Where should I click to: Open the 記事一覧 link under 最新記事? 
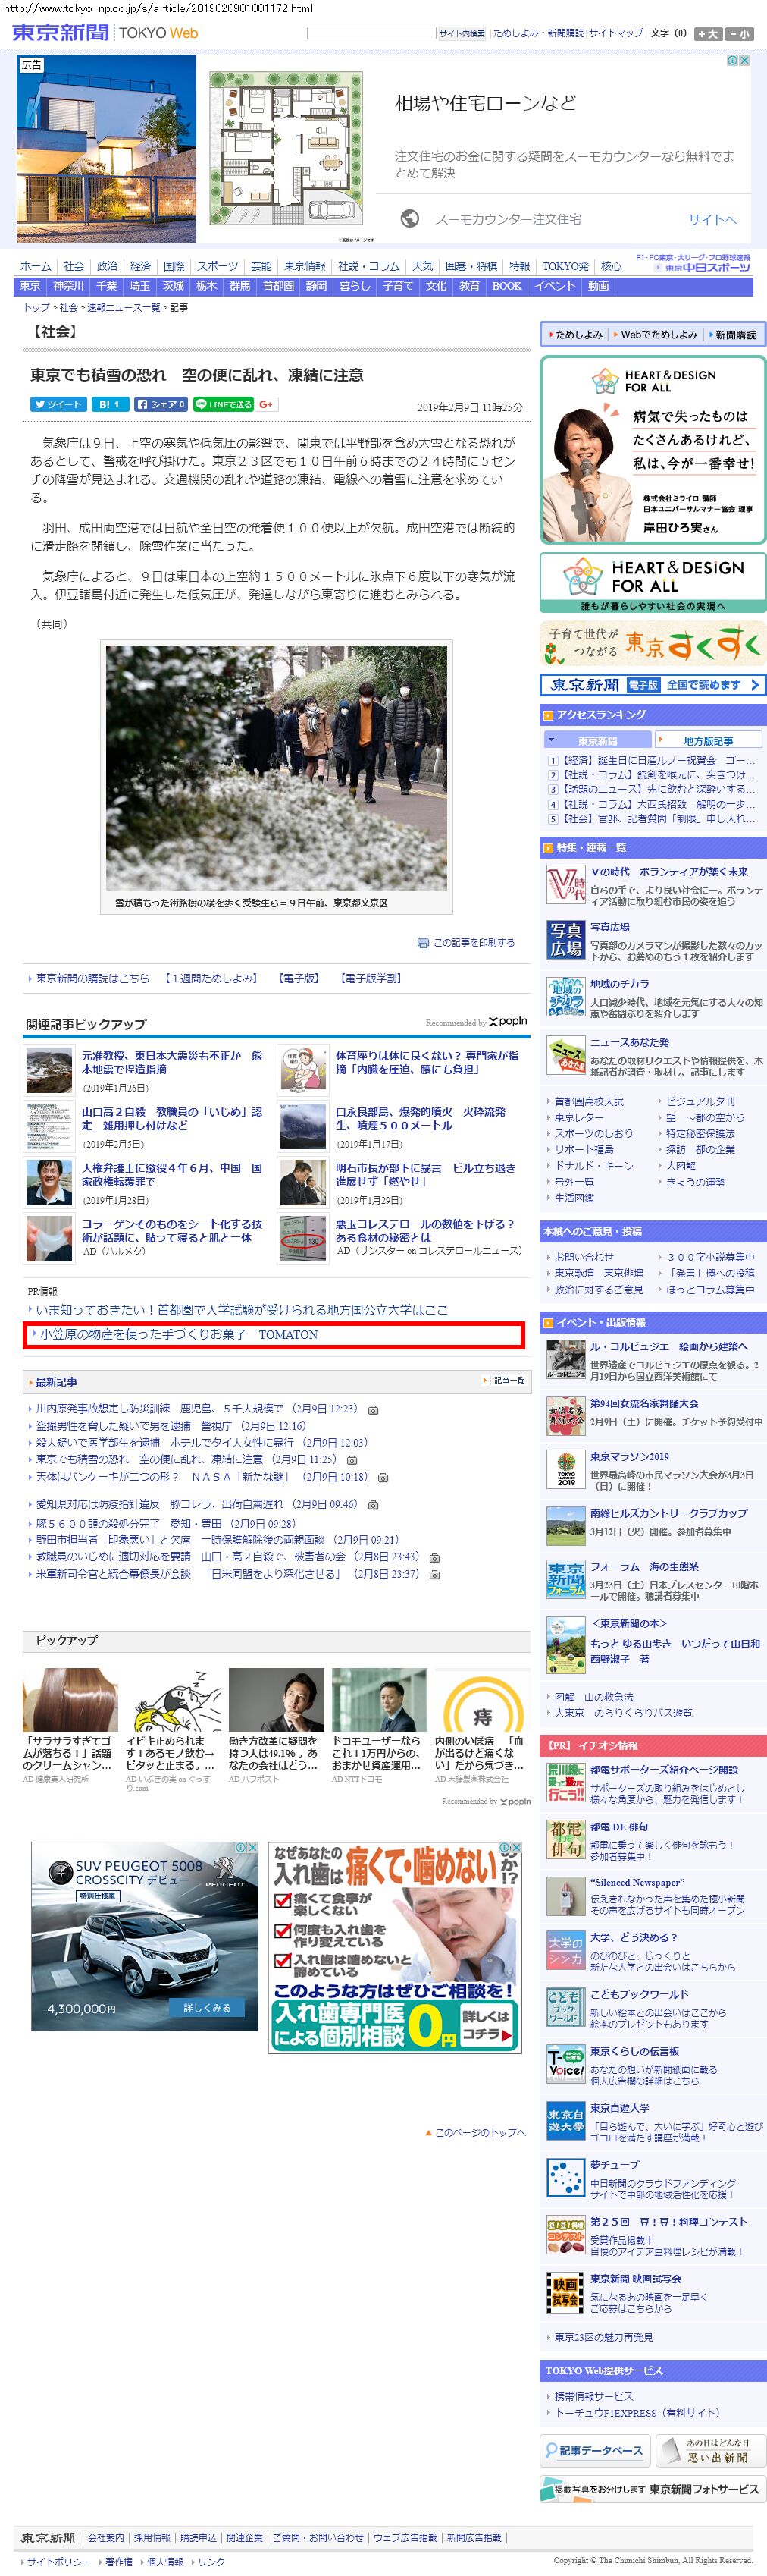pos(509,1380)
